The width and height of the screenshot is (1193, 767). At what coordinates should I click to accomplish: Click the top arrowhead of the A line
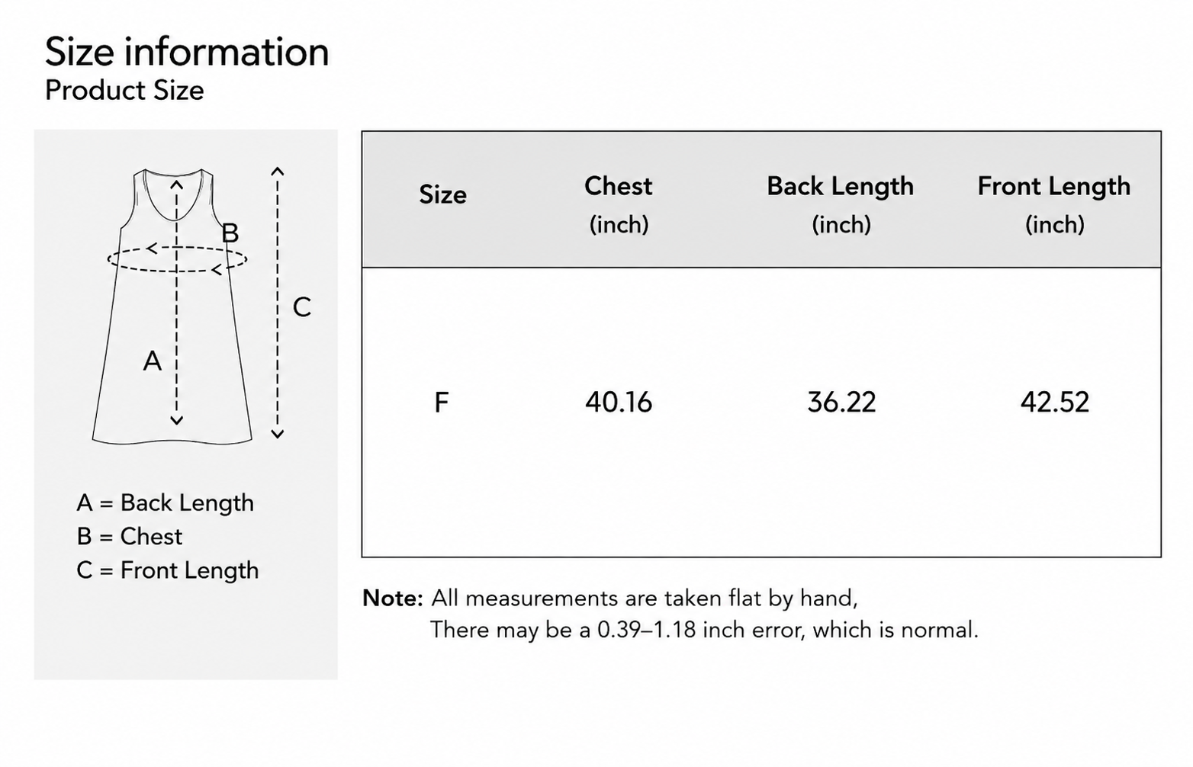click(177, 184)
